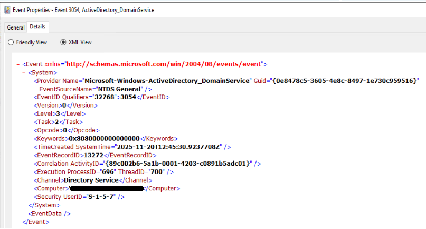The width and height of the screenshot is (426, 229).
Task: Click the redacted Computer element line
Action: [107, 188]
